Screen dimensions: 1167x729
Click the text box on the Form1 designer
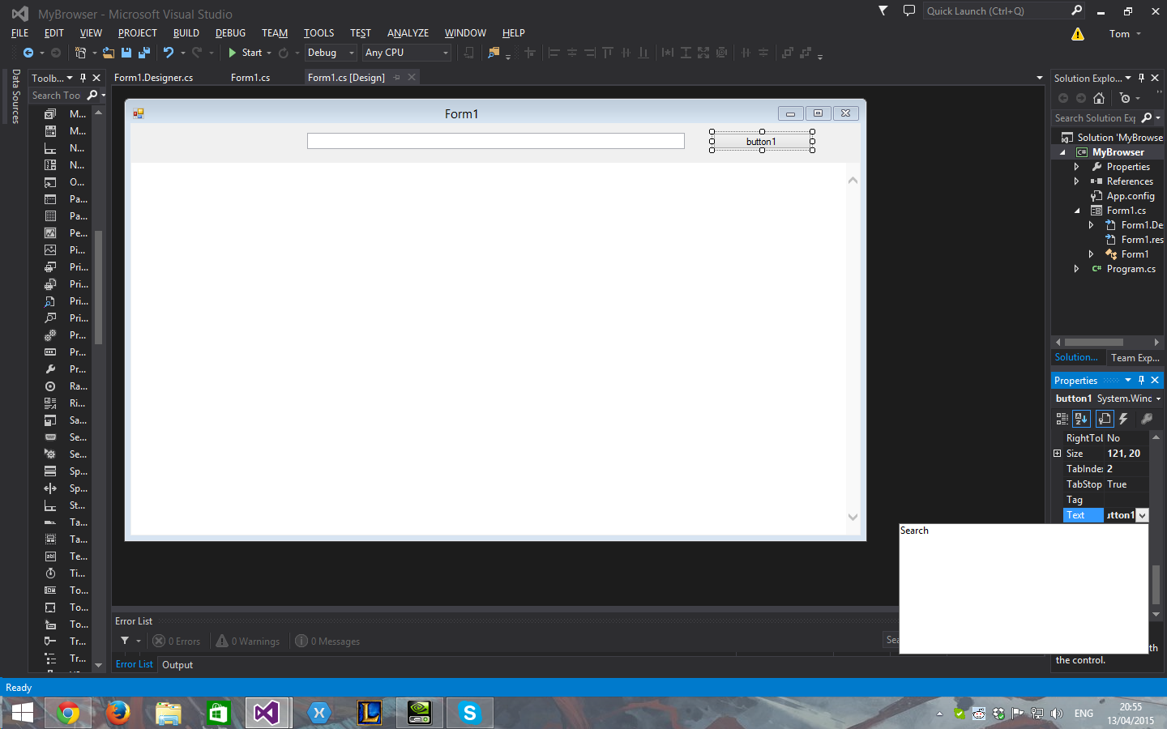pos(496,141)
